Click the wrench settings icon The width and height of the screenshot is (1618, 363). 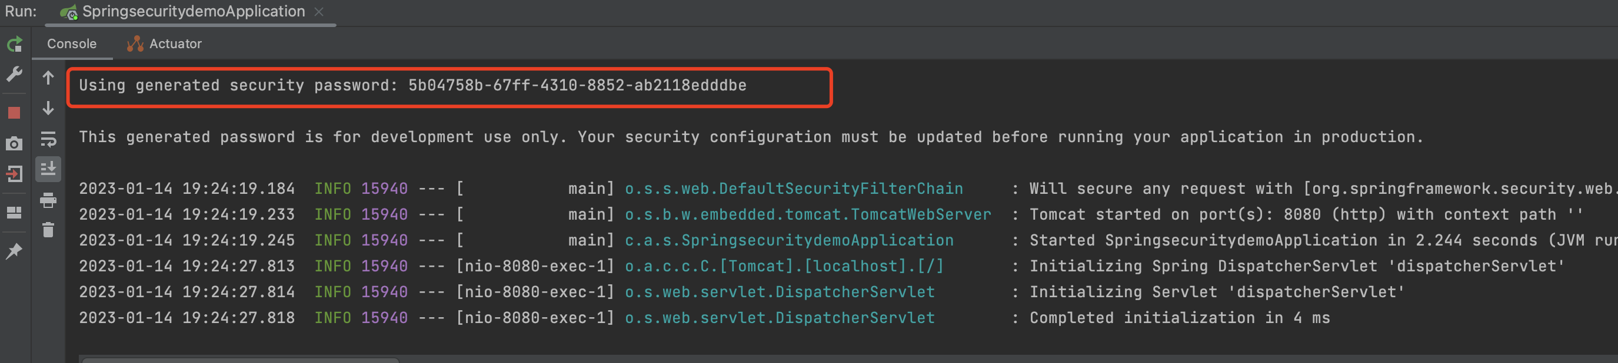15,75
